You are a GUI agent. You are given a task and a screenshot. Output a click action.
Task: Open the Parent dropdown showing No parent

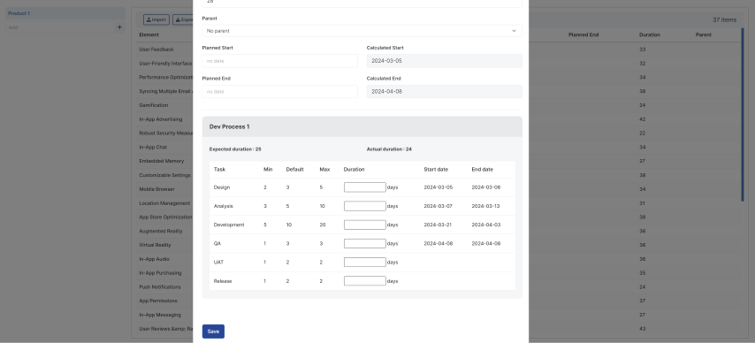click(362, 31)
